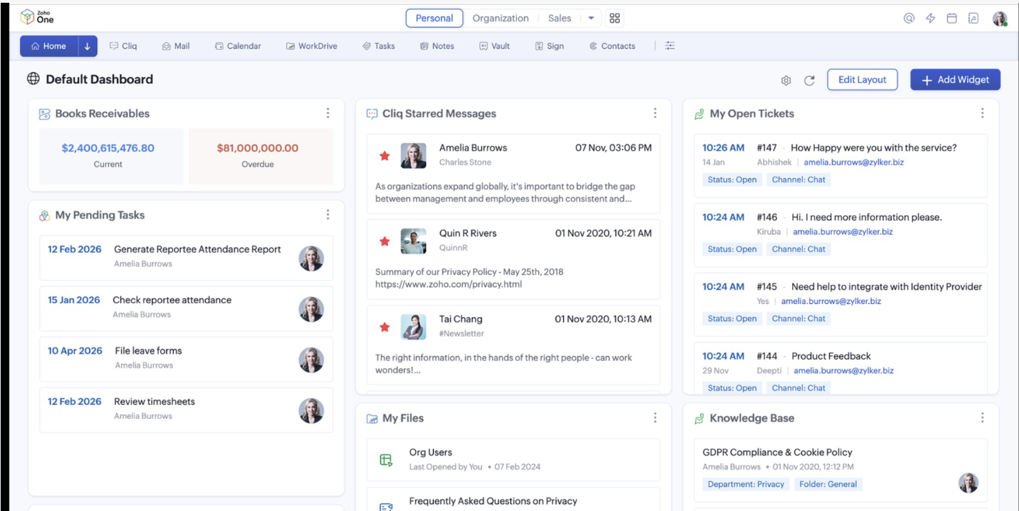
Task: Click the Edit Layout button
Action: tap(862, 80)
